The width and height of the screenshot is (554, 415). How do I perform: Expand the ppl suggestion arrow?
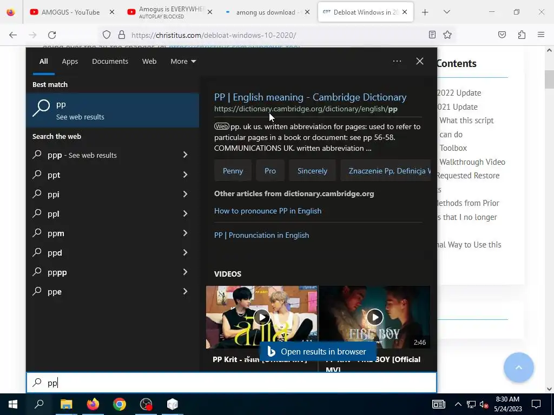pyautogui.click(x=185, y=213)
